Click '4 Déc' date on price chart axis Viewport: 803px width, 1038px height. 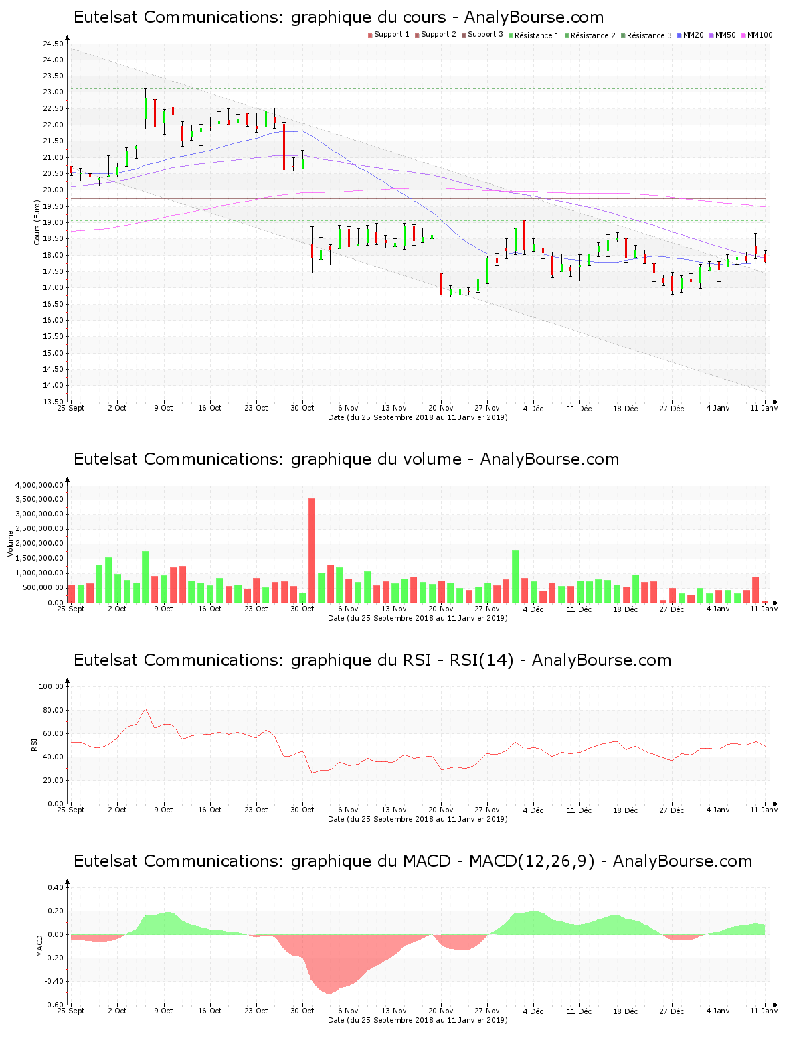tap(533, 408)
